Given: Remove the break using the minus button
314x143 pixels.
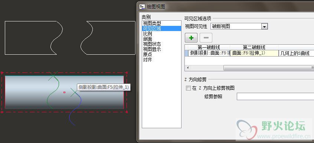Looking at the screenshot, I should [x=206, y=38].
